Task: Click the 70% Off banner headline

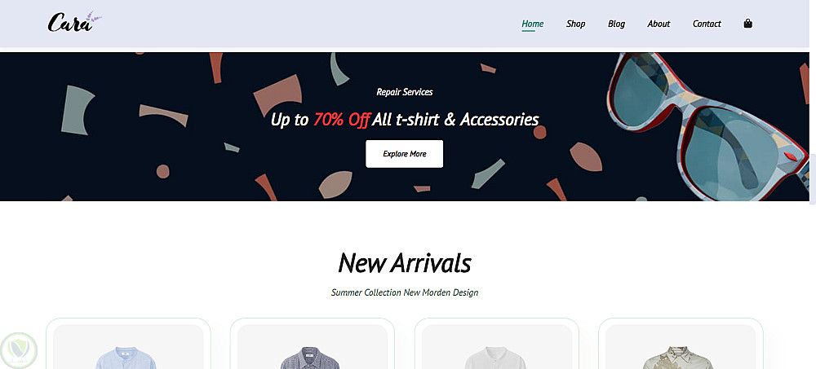Action: pyautogui.click(x=405, y=120)
